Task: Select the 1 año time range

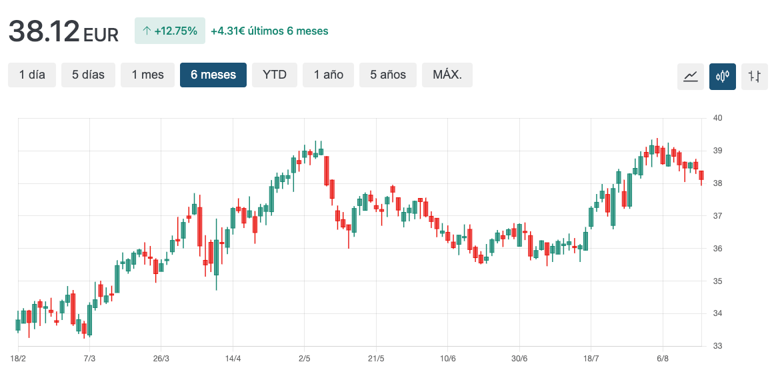Action: click(x=329, y=75)
